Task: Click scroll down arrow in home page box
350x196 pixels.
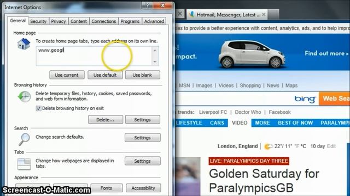Action: click(155, 62)
